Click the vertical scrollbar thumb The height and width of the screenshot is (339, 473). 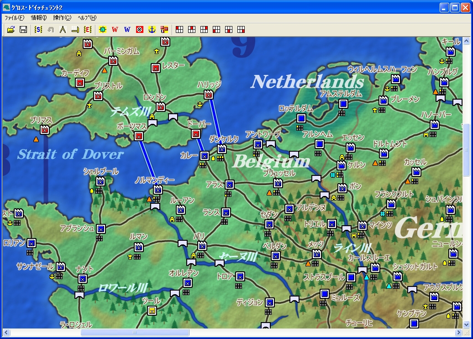point(466,150)
